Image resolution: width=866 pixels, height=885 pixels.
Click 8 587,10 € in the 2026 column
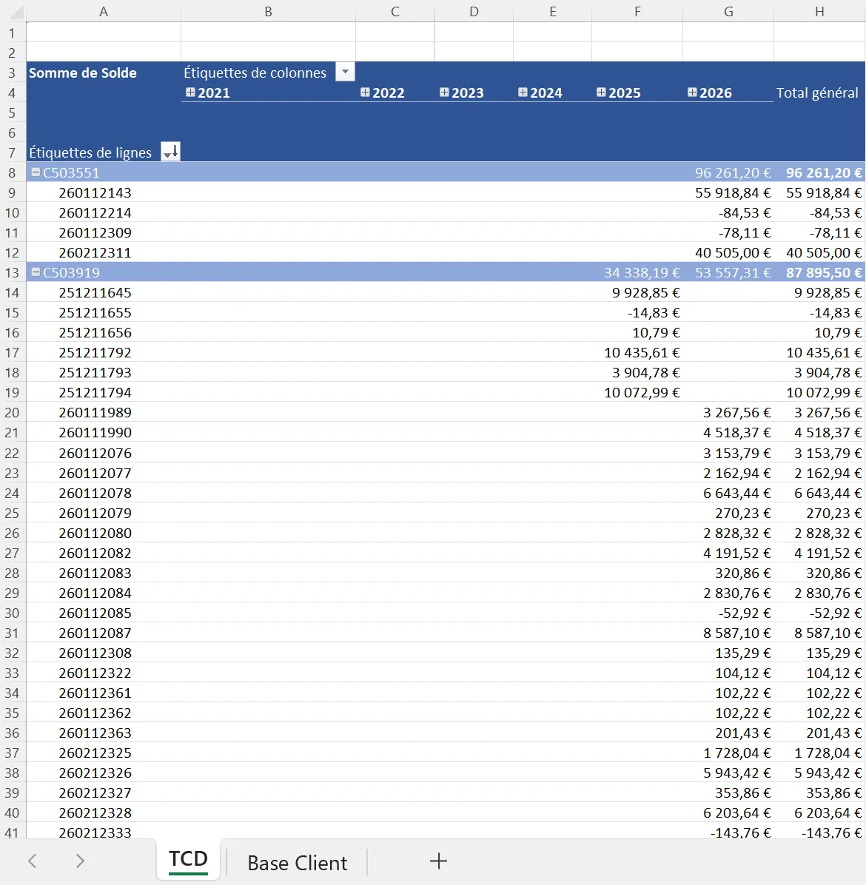tap(736, 633)
